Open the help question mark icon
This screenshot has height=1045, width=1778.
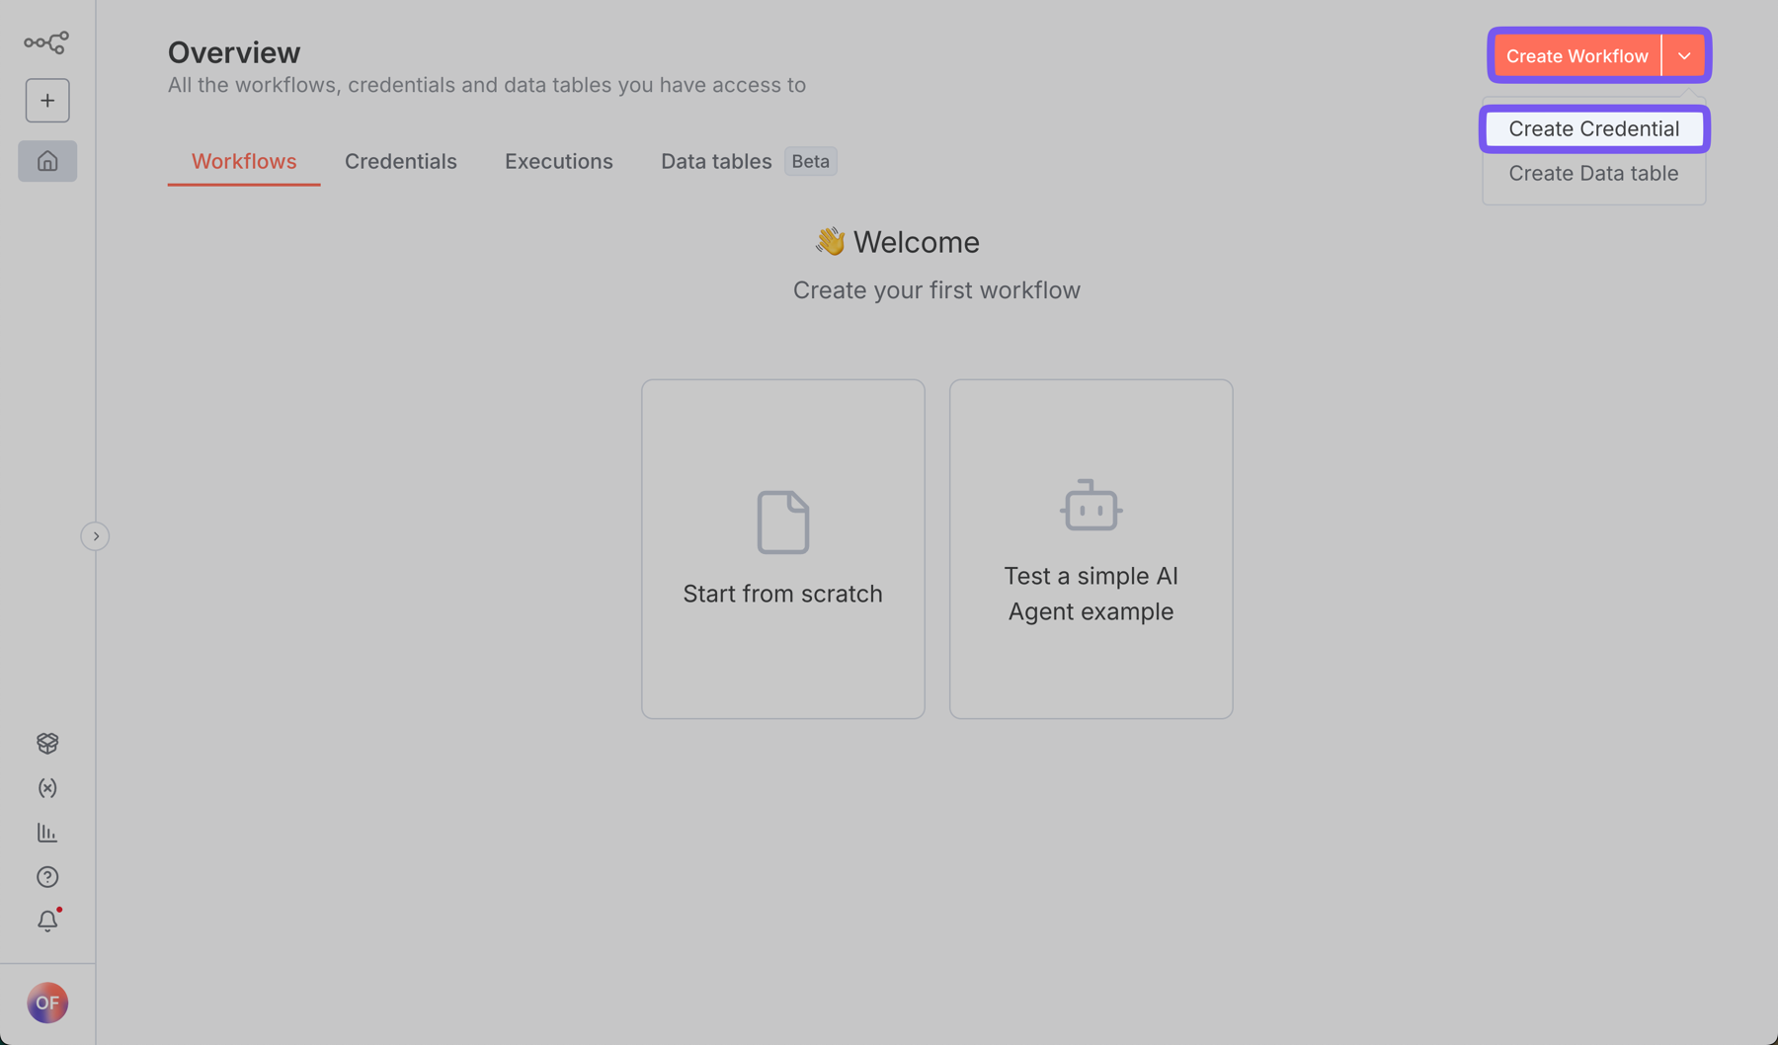click(47, 877)
